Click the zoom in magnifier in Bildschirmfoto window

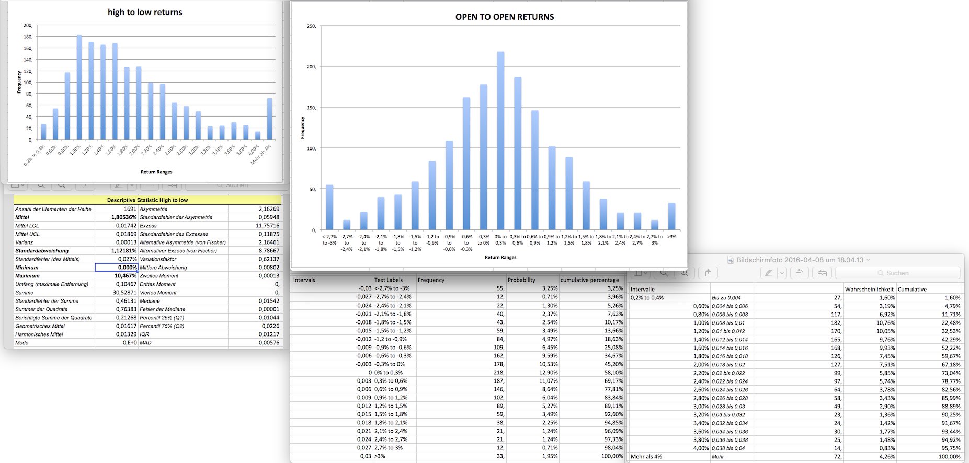pos(683,273)
